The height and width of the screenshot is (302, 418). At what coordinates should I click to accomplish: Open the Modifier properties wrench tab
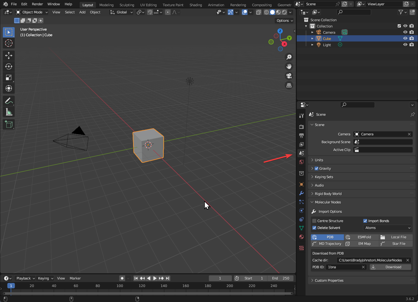[301, 193]
